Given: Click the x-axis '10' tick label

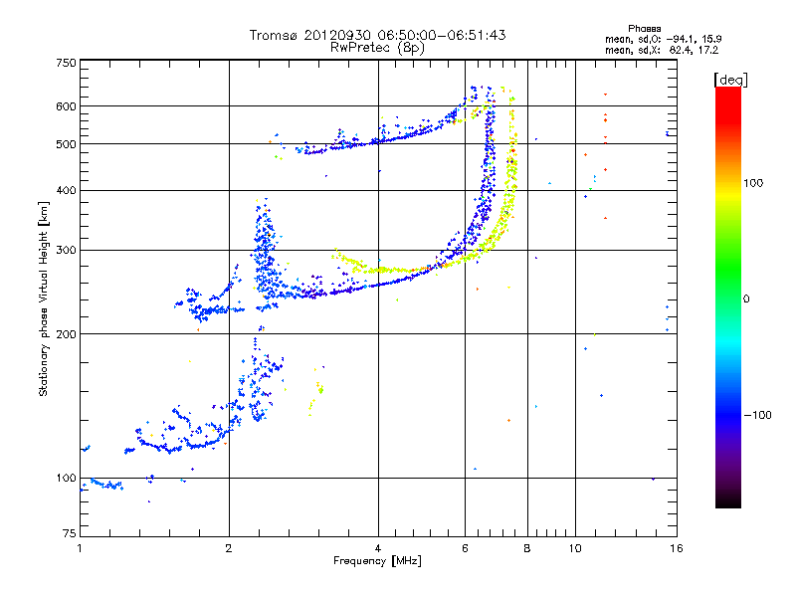Looking at the screenshot, I should (575, 548).
